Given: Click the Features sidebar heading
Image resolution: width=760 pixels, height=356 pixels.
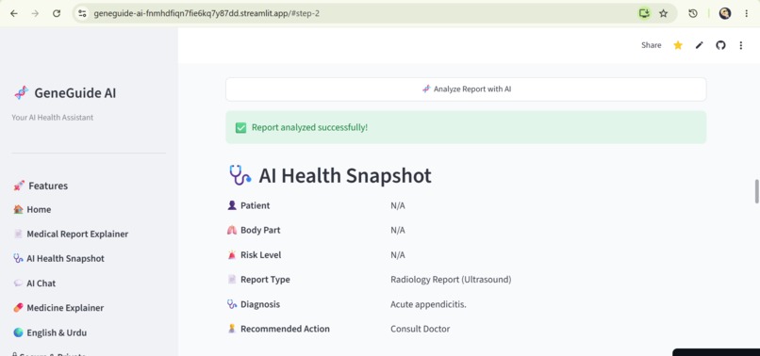Looking at the screenshot, I should (x=48, y=186).
